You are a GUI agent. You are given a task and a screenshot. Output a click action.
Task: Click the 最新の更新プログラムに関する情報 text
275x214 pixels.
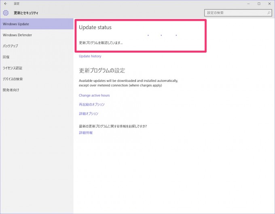[x=113, y=126]
